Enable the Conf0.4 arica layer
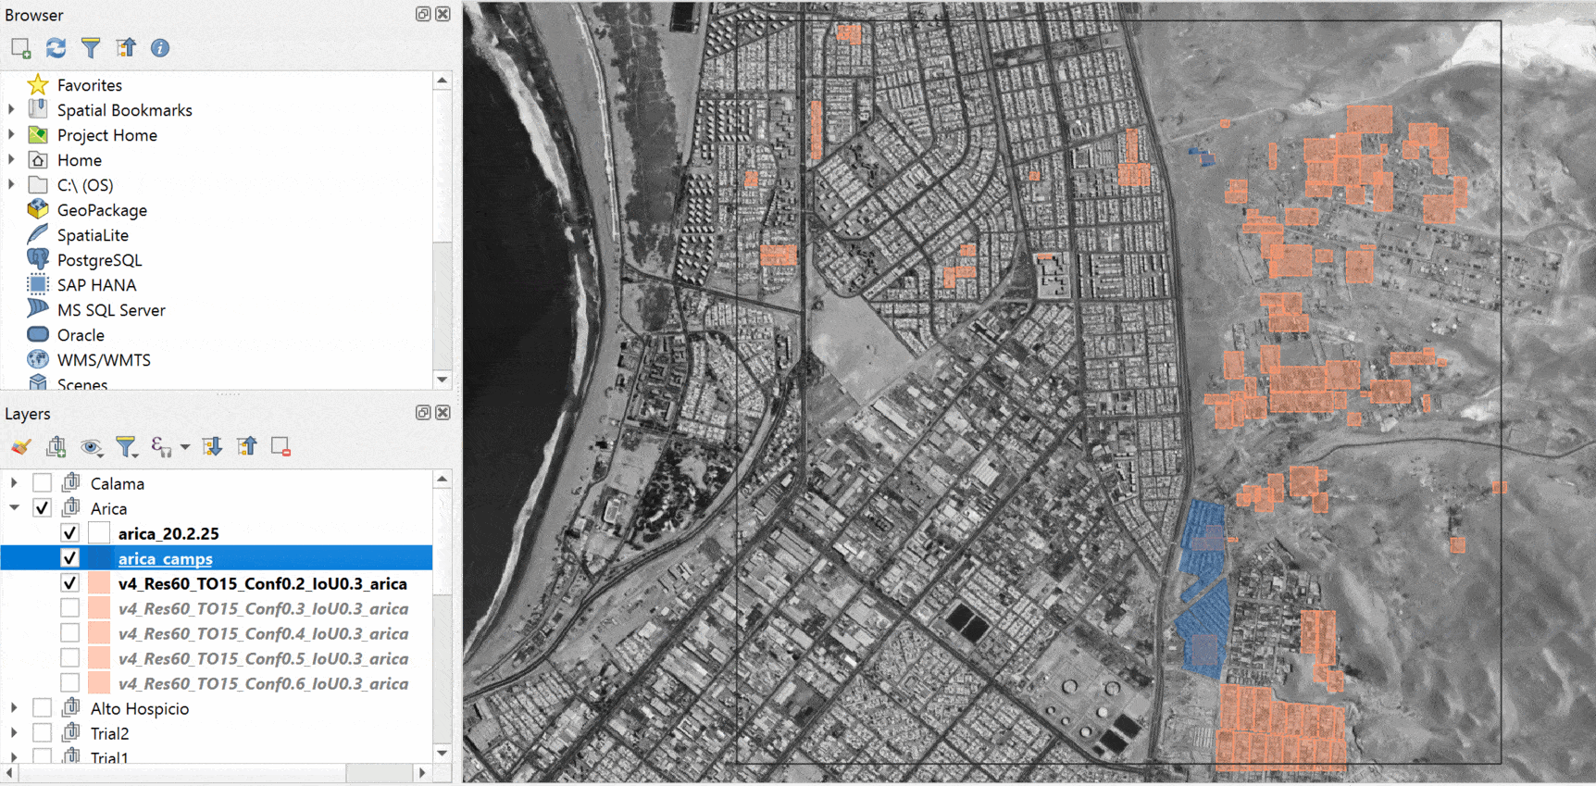 (69, 633)
